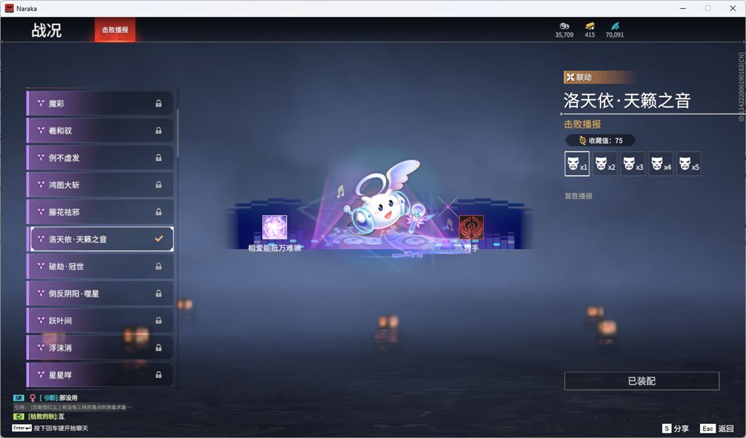This screenshot has width=746, height=438.
Task: Click the lock icon on 跃叶间 row
Action: point(159,321)
